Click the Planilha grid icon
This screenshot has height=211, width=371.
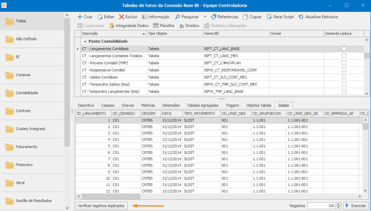[x=156, y=25]
